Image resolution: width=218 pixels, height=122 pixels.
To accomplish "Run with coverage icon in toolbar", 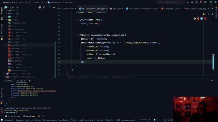I will click(197, 2).
